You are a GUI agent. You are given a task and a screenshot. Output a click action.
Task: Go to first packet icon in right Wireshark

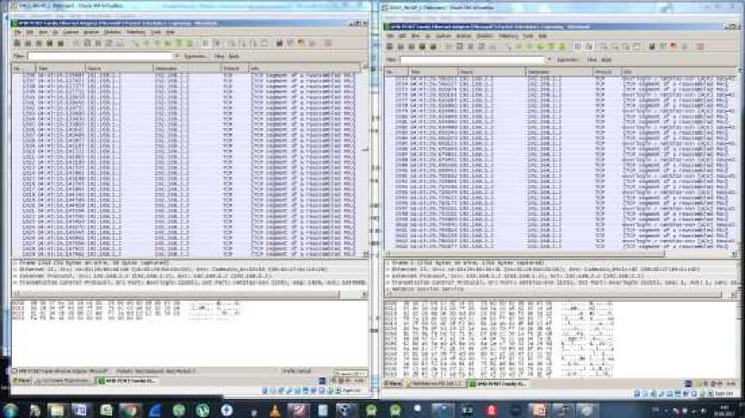551,47
